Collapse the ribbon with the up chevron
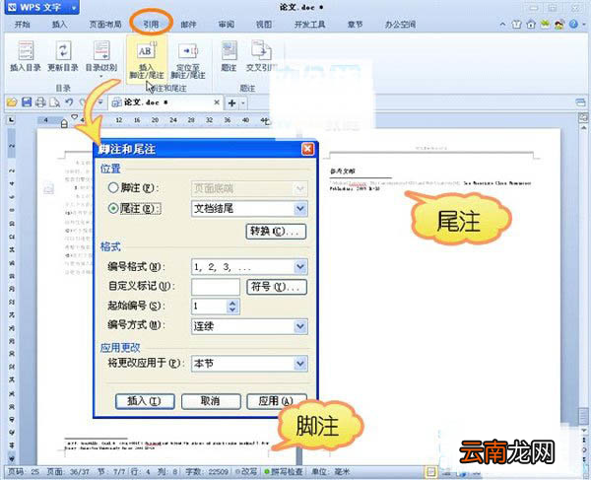591x480 pixels. (x=502, y=25)
